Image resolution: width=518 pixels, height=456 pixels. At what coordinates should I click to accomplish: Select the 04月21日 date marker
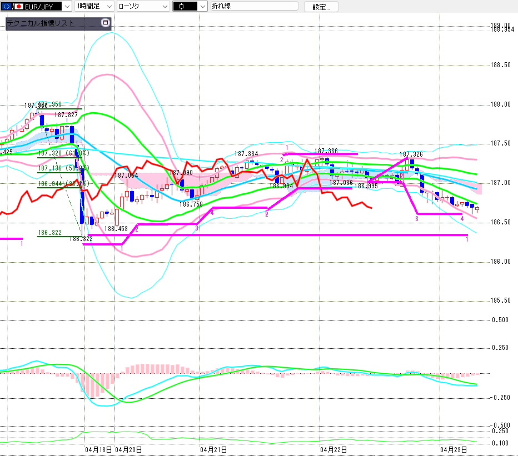[213, 449]
